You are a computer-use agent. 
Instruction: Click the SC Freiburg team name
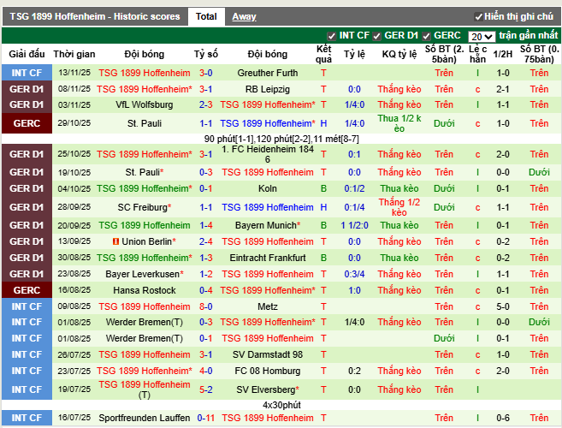pos(142,207)
